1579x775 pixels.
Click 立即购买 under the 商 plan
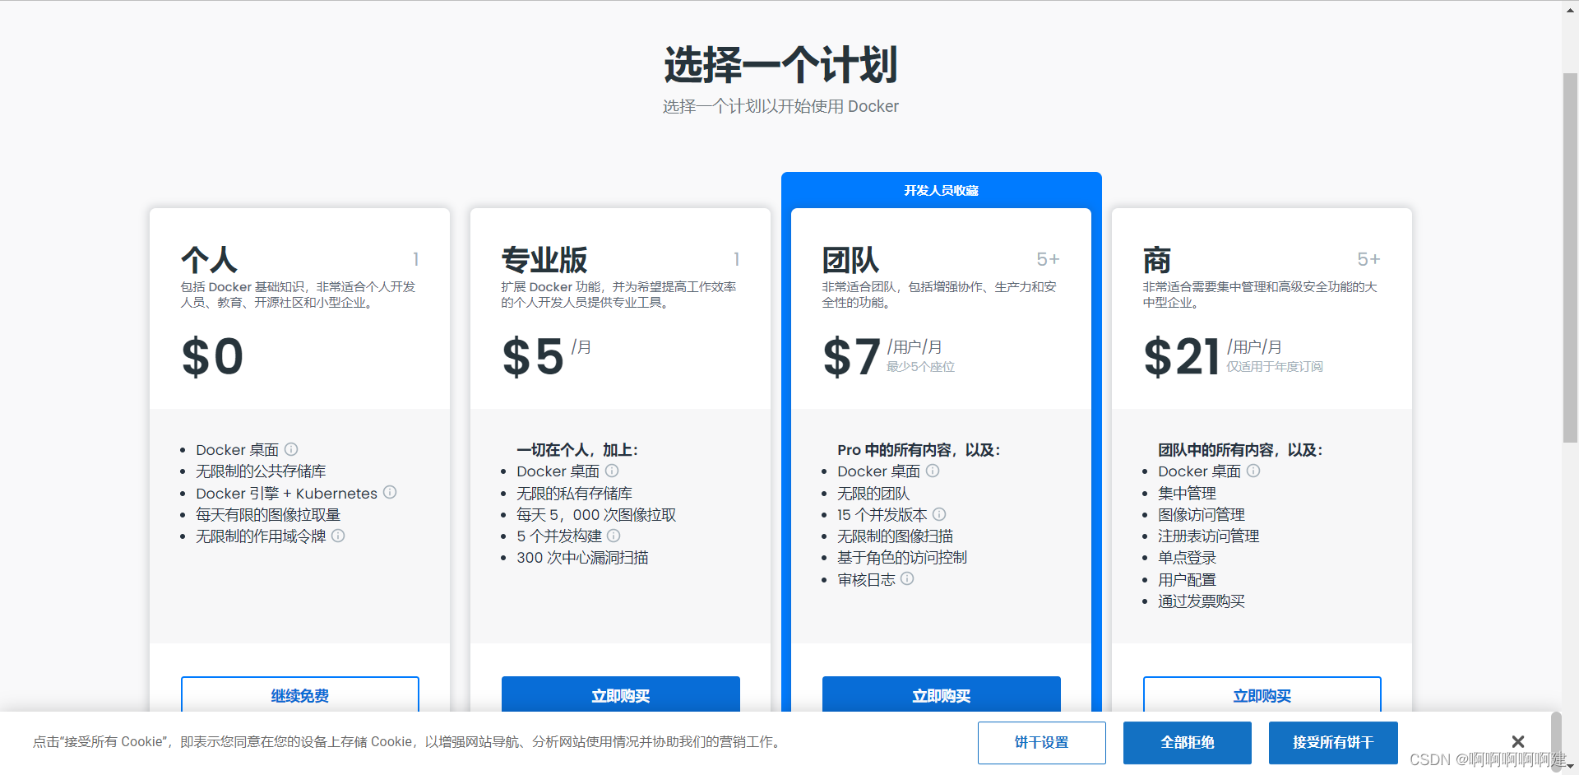tap(1262, 695)
